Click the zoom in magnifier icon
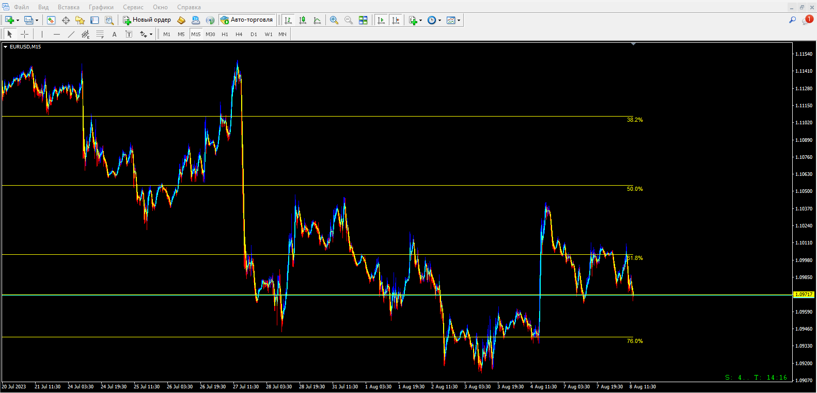 (334, 20)
